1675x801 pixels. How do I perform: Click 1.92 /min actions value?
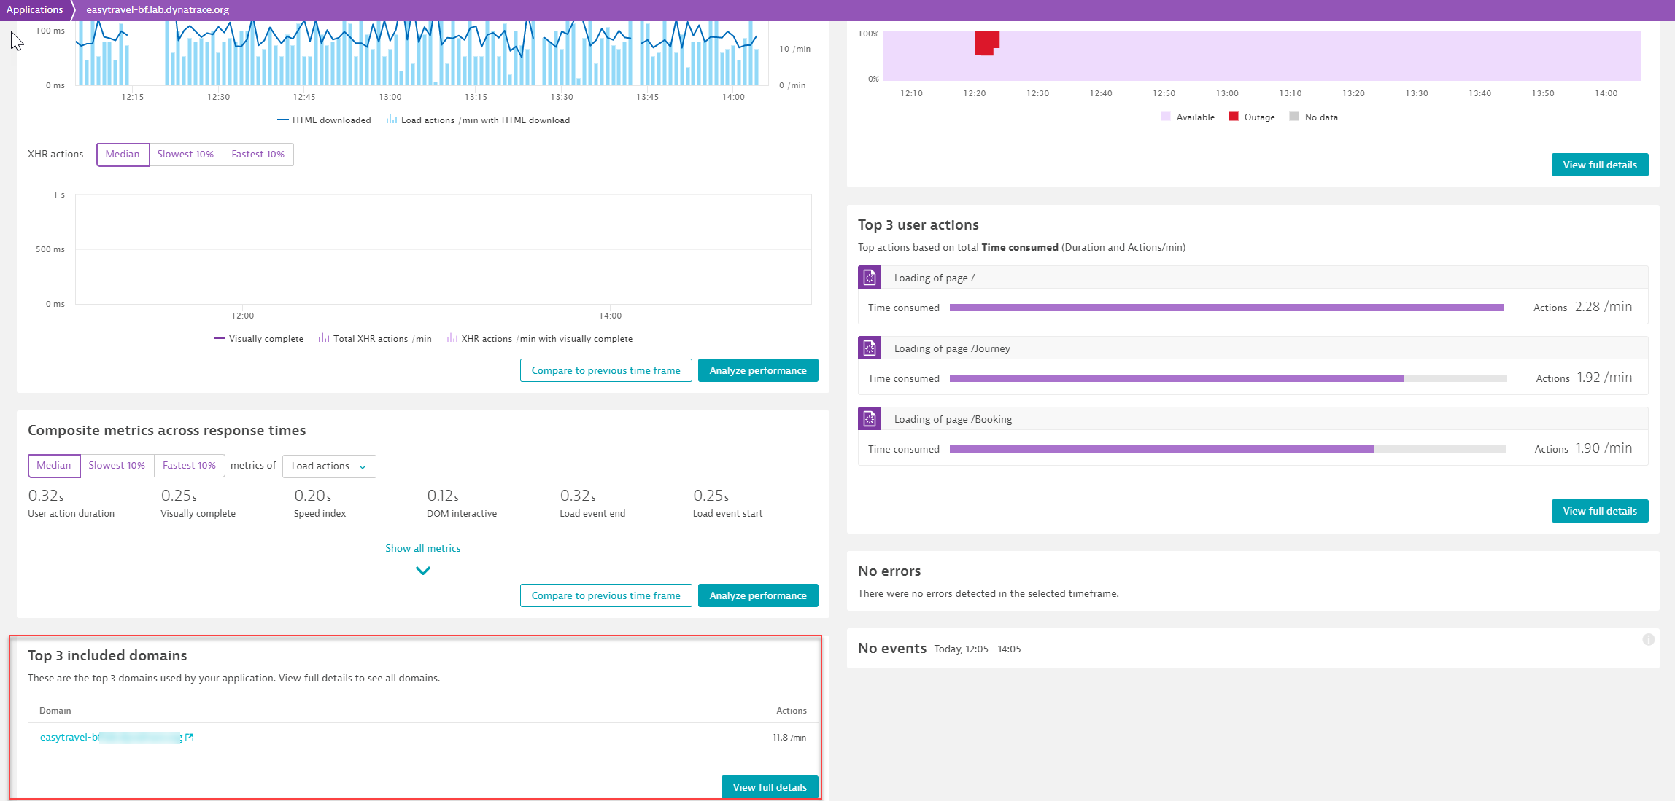click(1605, 378)
